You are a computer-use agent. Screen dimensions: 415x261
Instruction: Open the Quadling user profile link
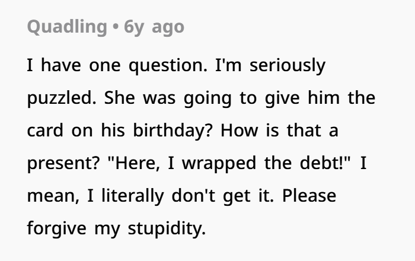pos(67,27)
